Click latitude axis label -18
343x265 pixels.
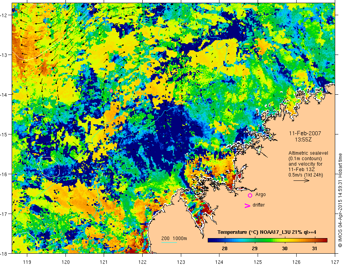point(4,253)
